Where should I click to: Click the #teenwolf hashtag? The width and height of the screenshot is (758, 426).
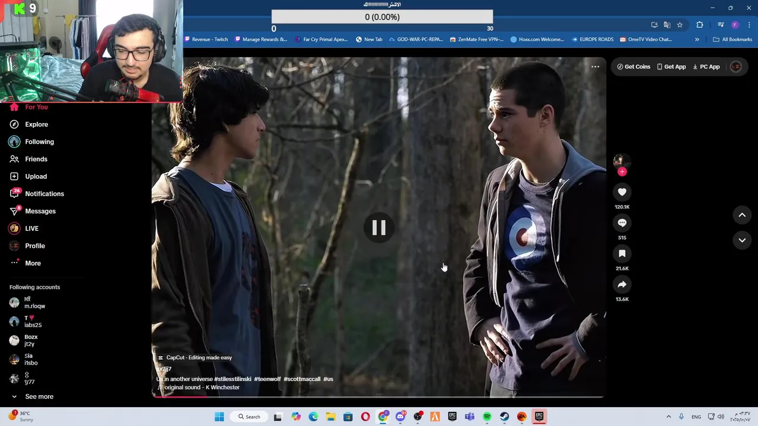point(268,379)
